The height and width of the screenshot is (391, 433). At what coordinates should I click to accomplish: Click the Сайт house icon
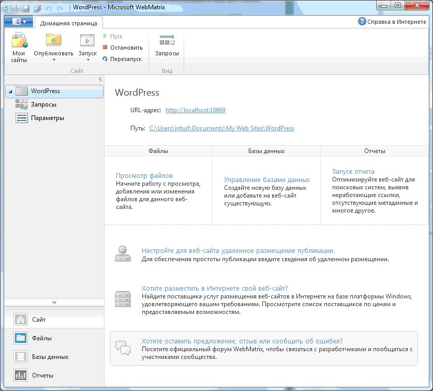point(21,320)
